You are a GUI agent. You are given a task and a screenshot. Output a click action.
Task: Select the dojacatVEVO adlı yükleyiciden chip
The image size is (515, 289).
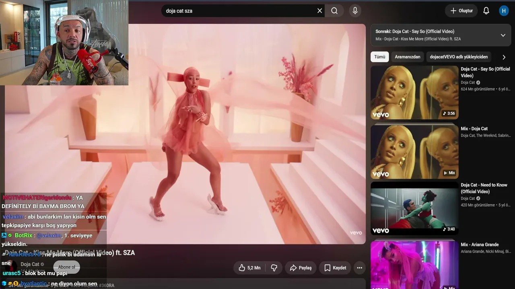pyautogui.click(x=459, y=57)
